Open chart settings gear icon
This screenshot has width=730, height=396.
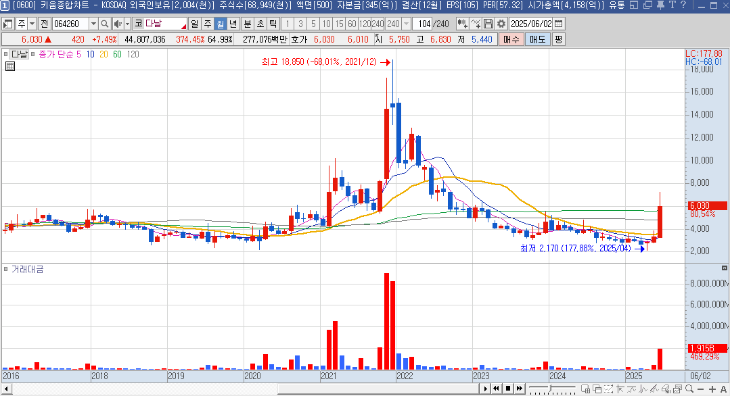coord(501,24)
